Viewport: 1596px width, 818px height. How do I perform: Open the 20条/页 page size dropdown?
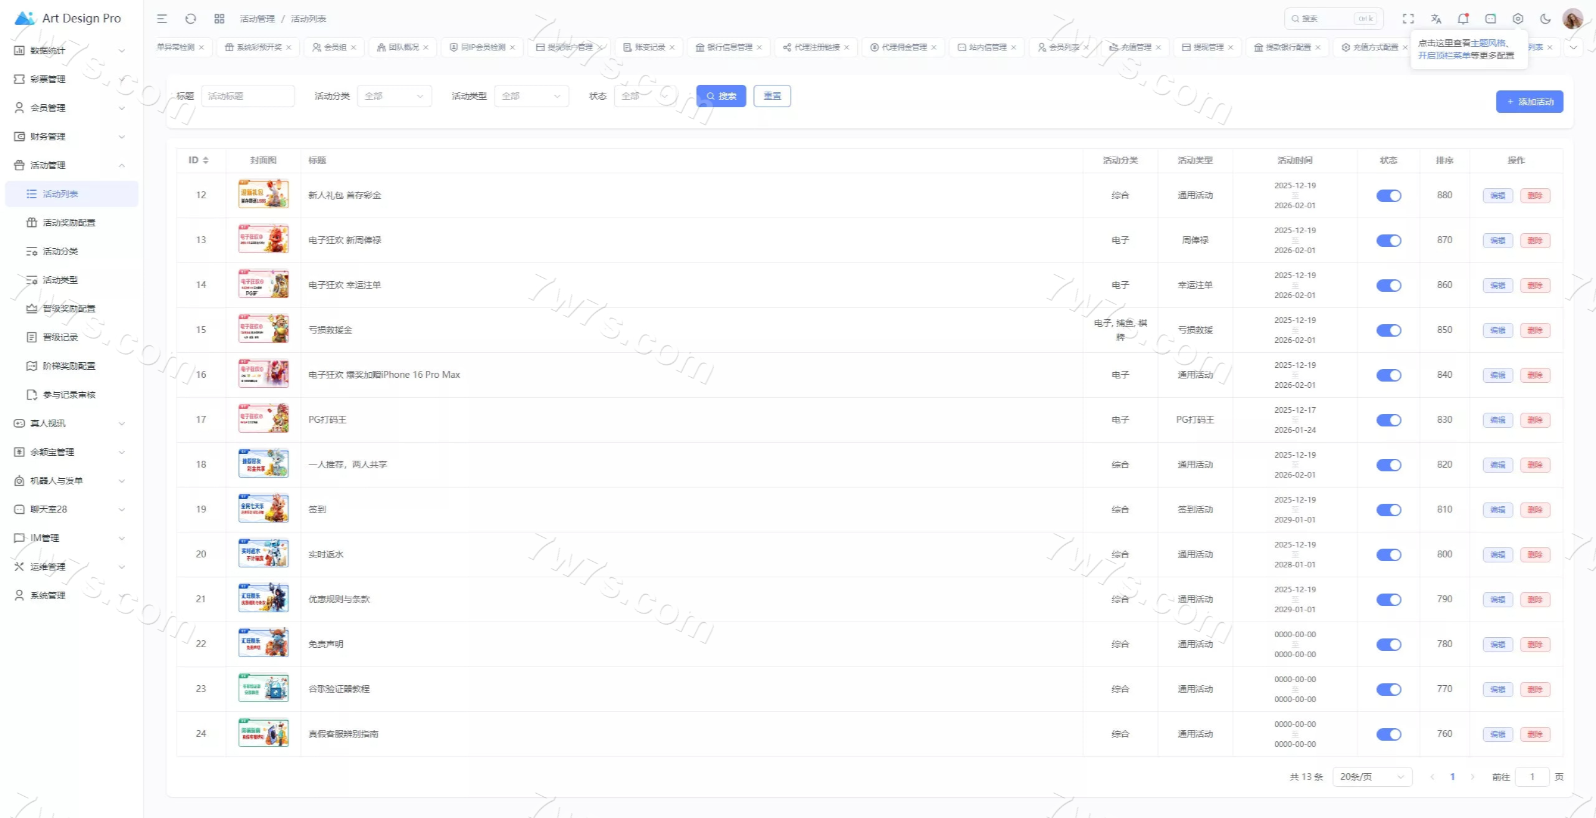pos(1372,777)
